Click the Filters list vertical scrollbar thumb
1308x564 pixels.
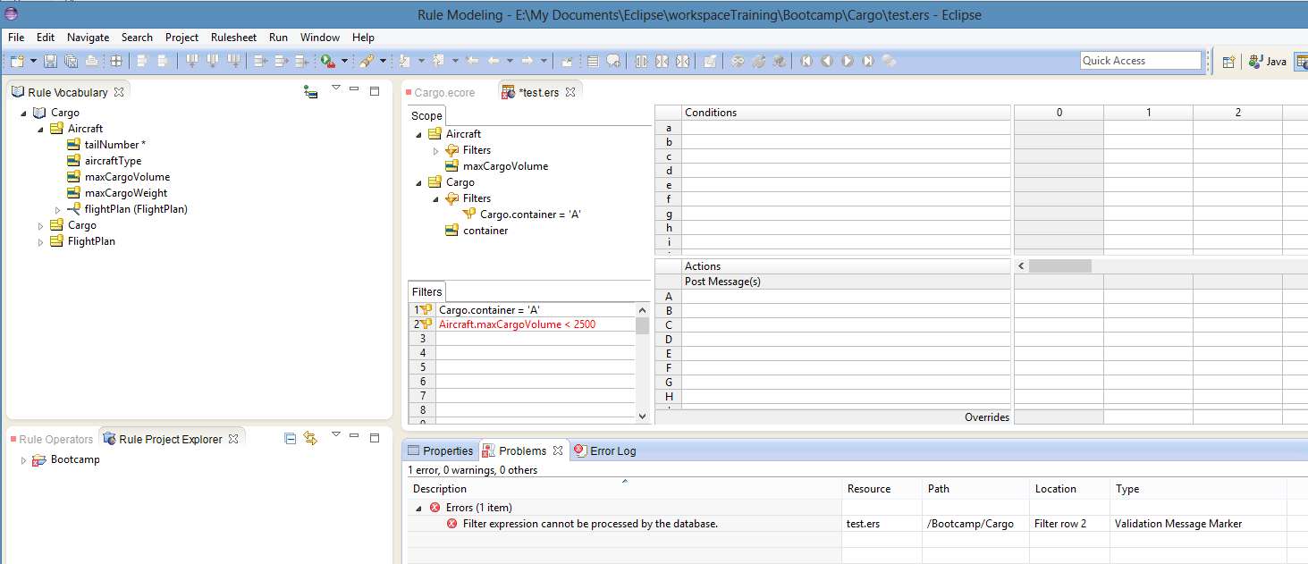click(x=642, y=325)
